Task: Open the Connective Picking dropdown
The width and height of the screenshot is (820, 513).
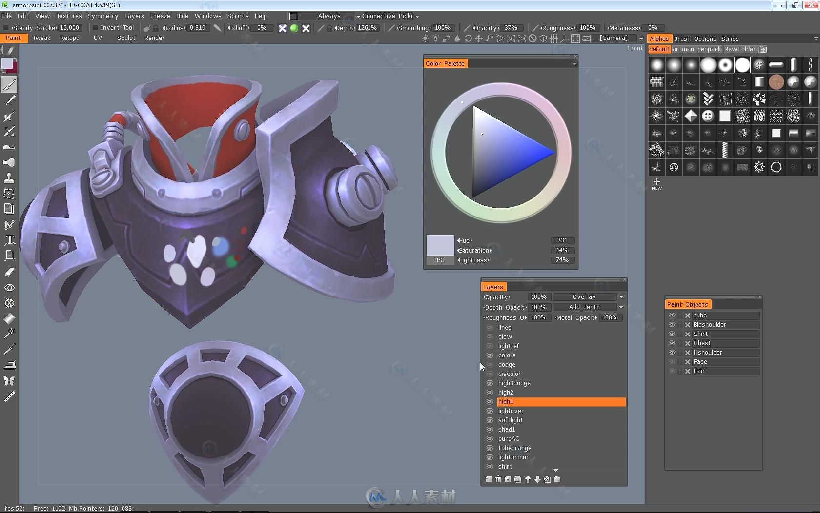Action: click(x=417, y=16)
